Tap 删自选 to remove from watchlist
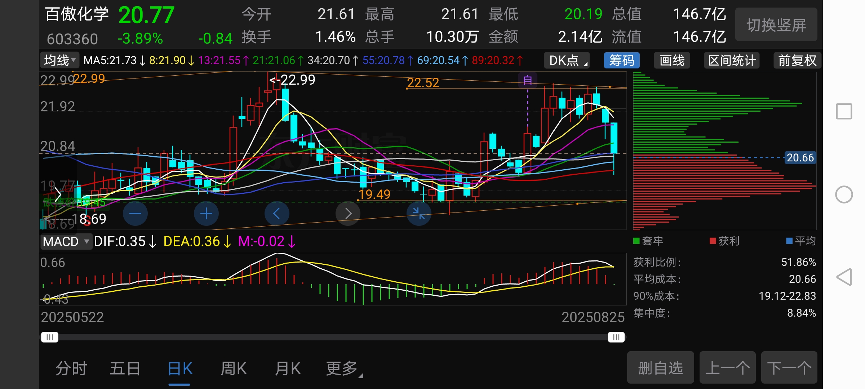 point(660,368)
